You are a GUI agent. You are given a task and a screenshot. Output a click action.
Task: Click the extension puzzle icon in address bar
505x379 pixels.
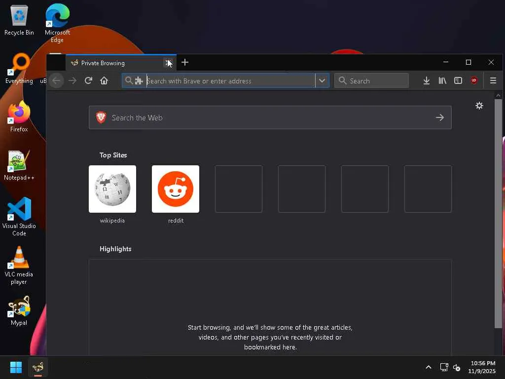pyautogui.click(x=139, y=80)
